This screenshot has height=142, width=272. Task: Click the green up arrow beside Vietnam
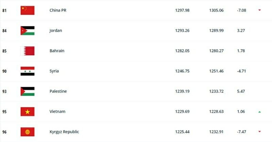coord(259,112)
